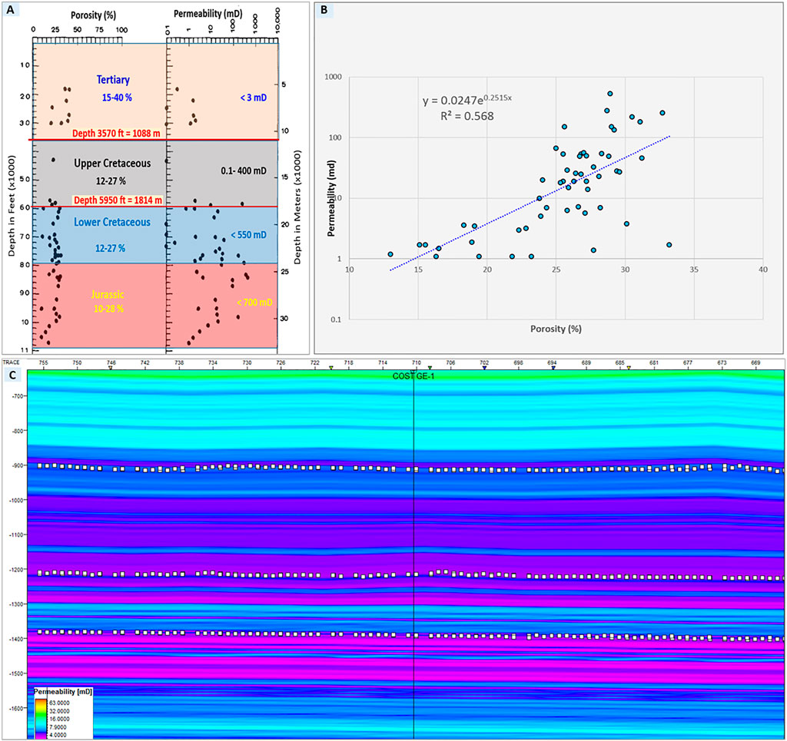Click the panel A letter label
Screen dimensions: 787x741
(x=10, y=9)
